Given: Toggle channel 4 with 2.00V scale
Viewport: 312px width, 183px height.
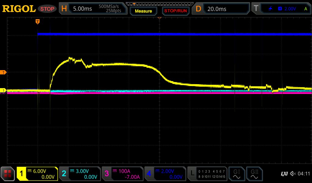Looking at the screenshot, I should (165, 174).
